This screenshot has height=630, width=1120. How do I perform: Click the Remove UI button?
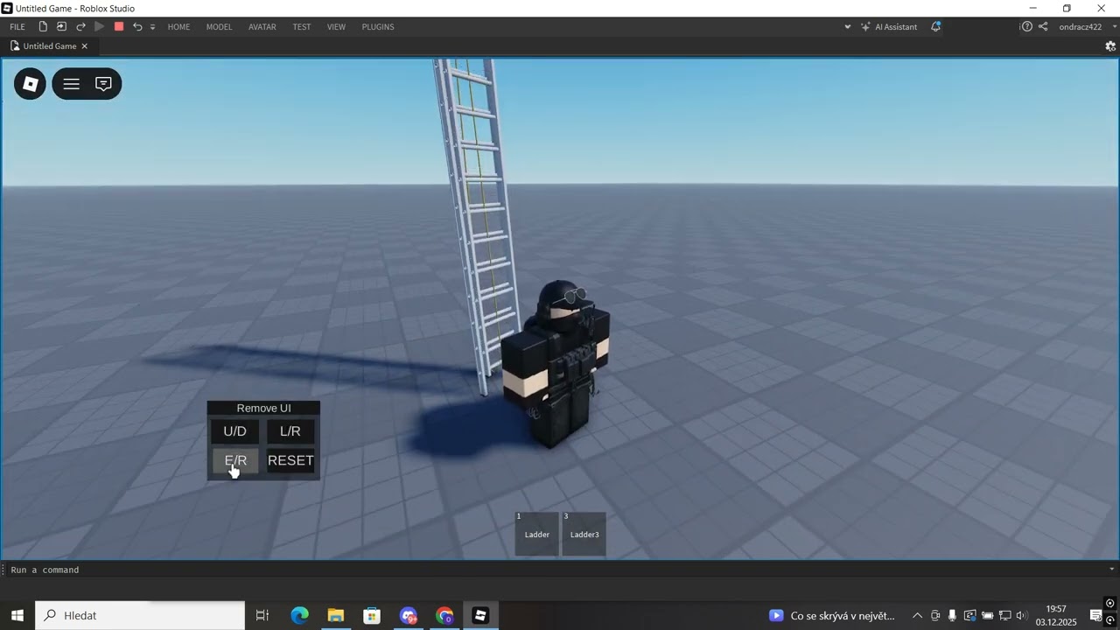[x=263, y=409]
